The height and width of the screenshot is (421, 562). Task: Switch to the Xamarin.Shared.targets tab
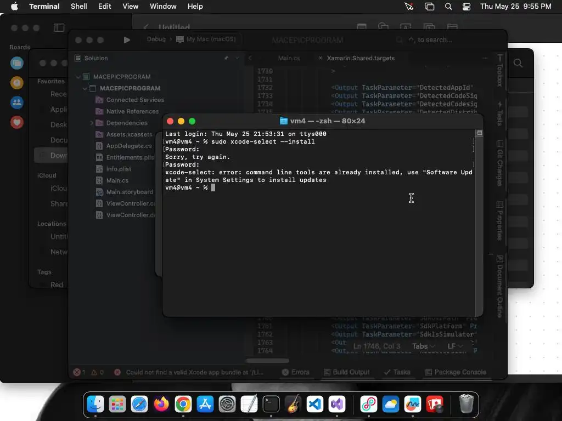(361, 58)
